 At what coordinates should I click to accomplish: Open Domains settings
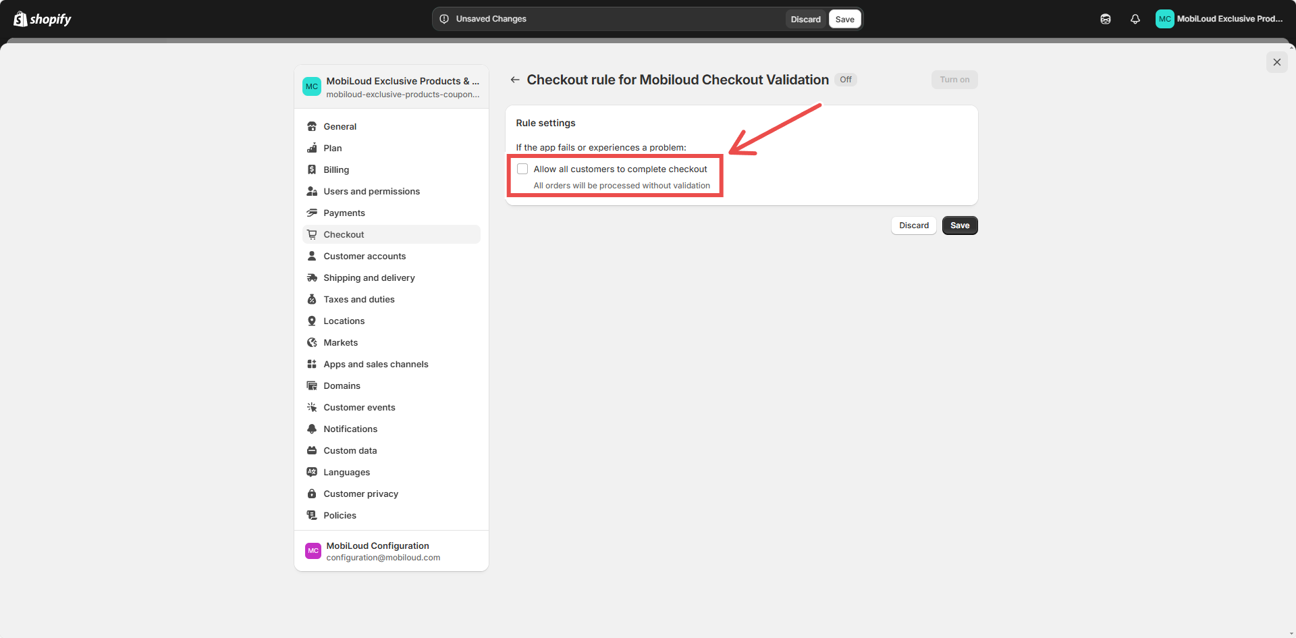click(x=391, y=386)
